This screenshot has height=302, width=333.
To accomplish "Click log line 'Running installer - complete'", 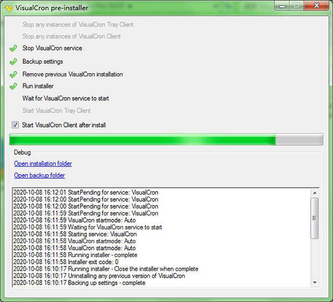I will [x=75, y=255].
